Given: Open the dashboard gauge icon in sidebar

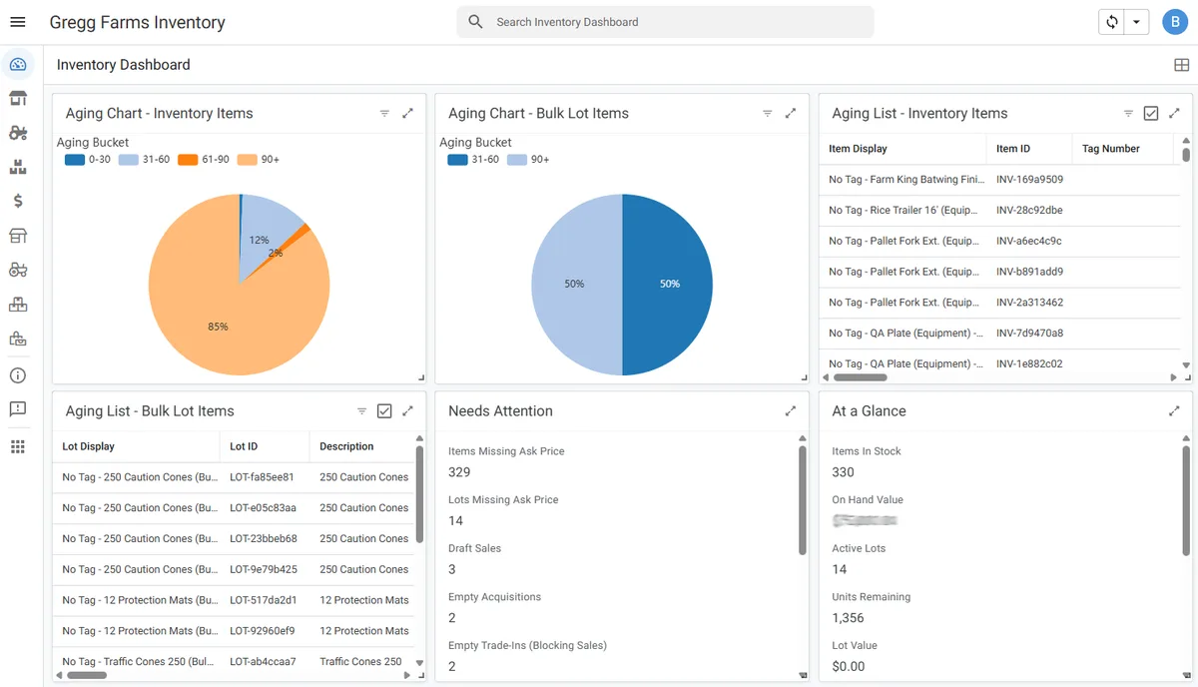Looking at the screenshot, I should click(17, 65).
